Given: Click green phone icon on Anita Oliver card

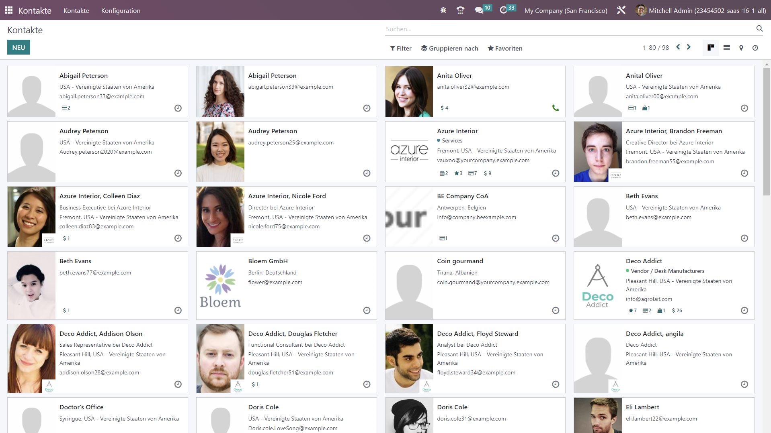Looking at the screenshot, I should click(555, 108).
